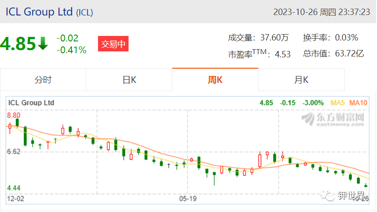Click the WeChat logo watermark icon
Image resolution: width=377 pixels, height=212 pixels.
pyautogui.click(x=327, y=196)
